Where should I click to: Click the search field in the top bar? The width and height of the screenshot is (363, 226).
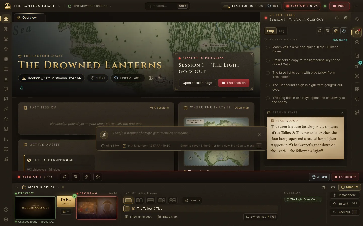pyautogui.click(x=167, y=6)
